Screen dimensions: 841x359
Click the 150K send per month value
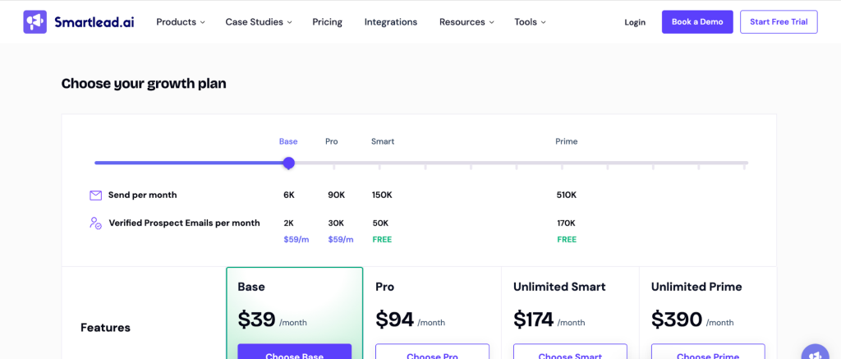pyautogui.click(x=382, y=196)
